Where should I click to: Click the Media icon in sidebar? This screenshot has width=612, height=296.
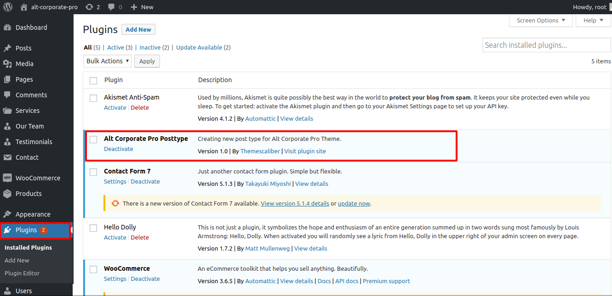[7, 64]
